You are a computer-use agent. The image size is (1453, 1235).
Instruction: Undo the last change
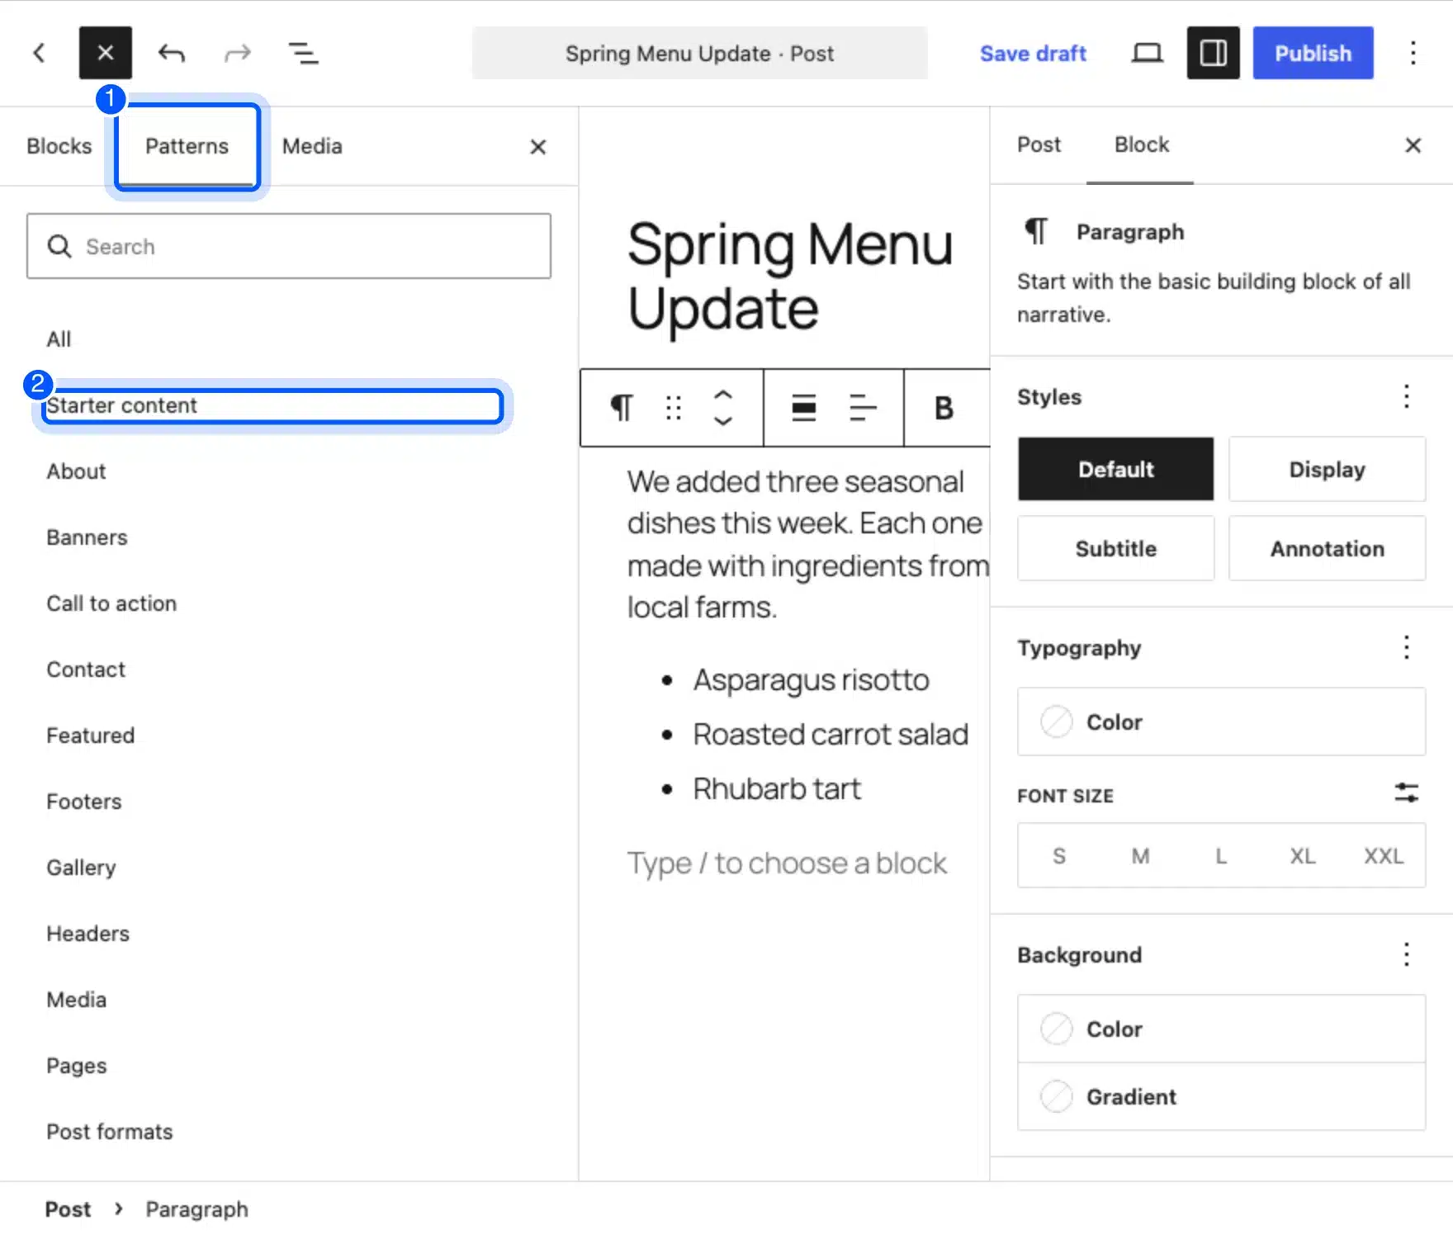[x=171, y=53]
